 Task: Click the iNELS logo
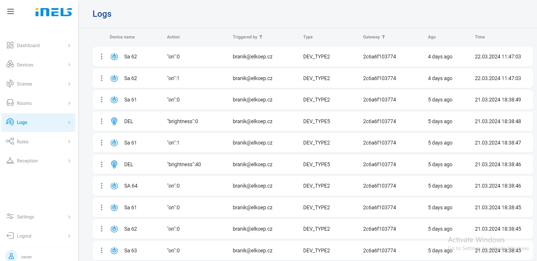click(x=53, y=12)
